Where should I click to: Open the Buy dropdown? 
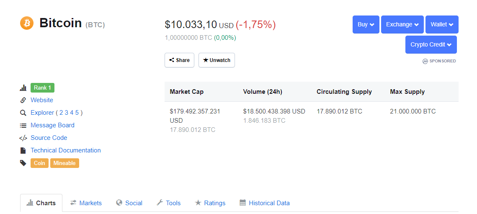pyautogui.click(x=366, y=24)
